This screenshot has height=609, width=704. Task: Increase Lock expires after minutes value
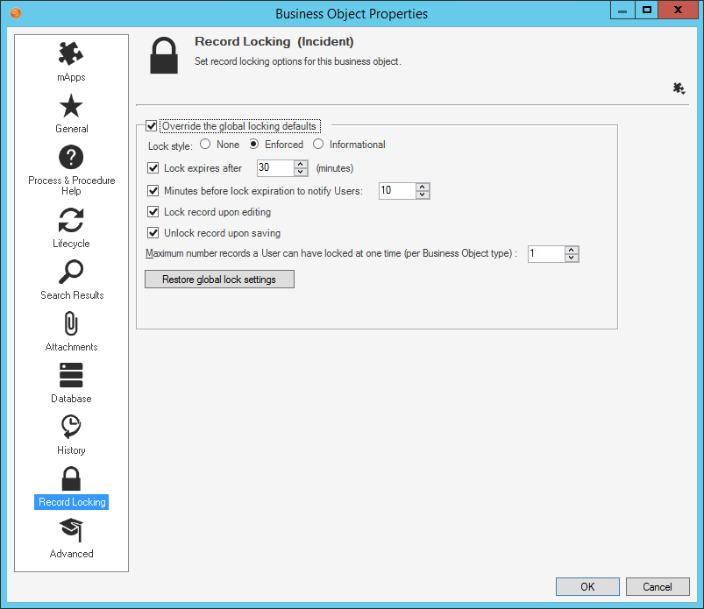point(298,164)
